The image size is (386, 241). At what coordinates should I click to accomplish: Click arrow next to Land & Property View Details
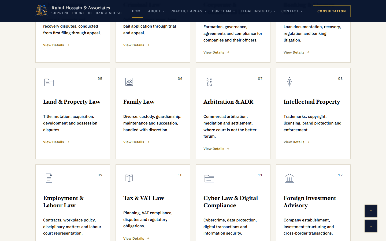tap(68, 142)
